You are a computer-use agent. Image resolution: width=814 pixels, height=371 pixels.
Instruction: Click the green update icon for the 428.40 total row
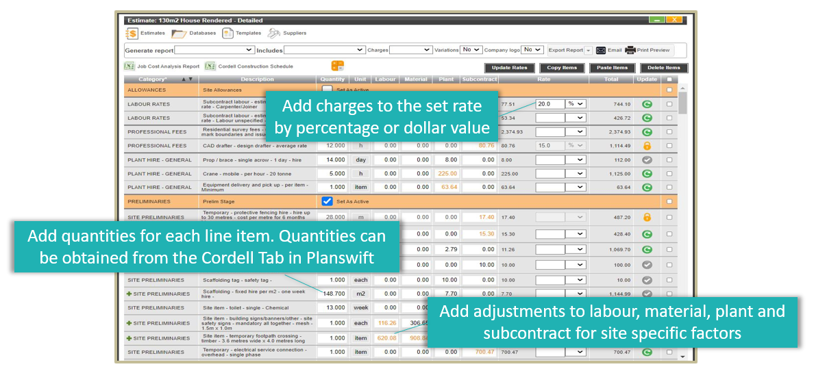(x=646, y=234)
